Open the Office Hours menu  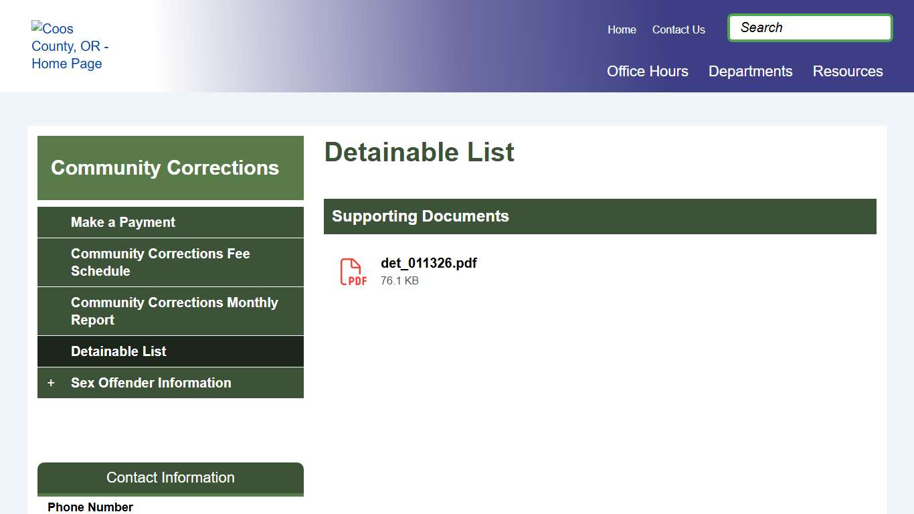coord(647,71)
